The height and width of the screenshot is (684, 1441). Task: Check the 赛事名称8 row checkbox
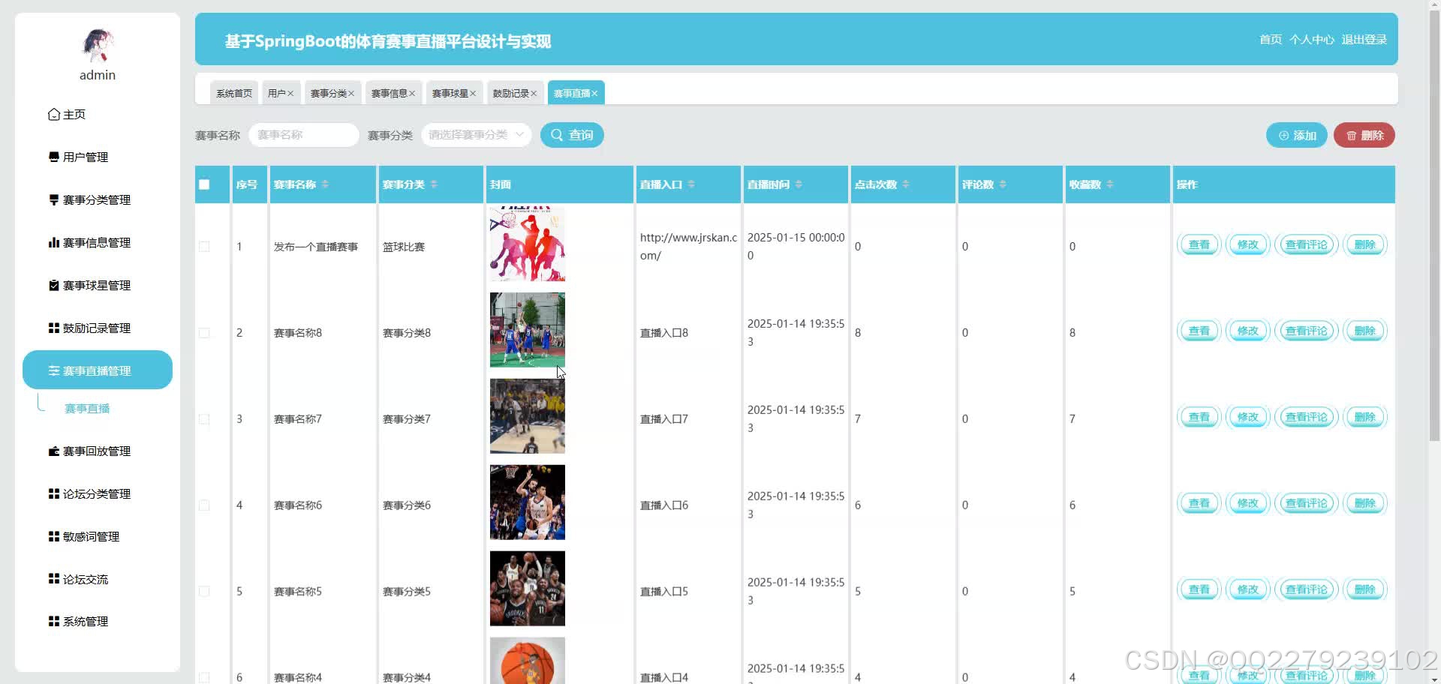pyautogui.click(x=204, y=333)
